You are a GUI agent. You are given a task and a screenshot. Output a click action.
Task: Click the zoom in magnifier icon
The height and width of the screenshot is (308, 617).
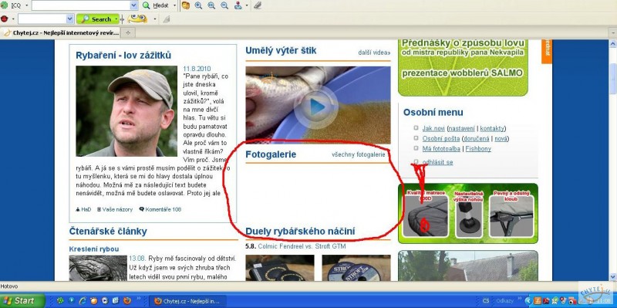(198, 5)
